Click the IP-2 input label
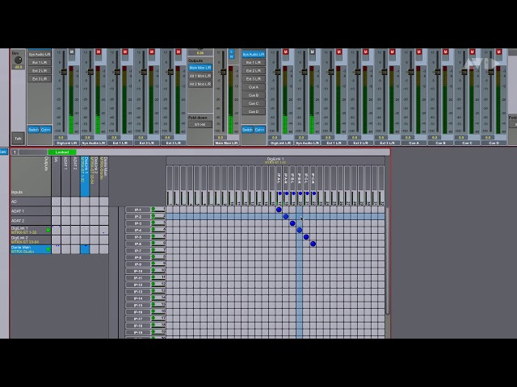The width and height of the screenshot is (517, 387). pos(137,217)
